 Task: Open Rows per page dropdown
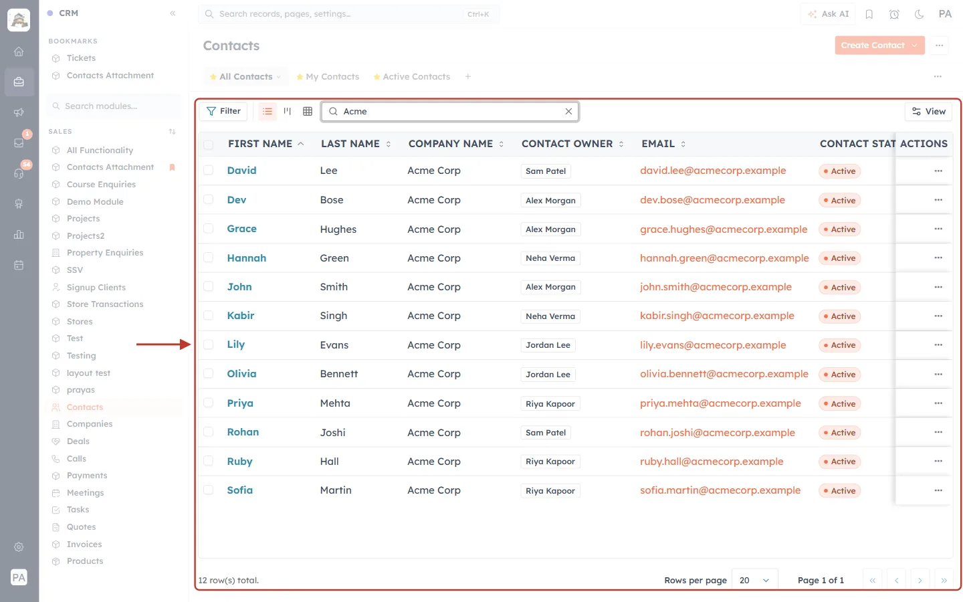pyautogui.click(x=755, y=580)
